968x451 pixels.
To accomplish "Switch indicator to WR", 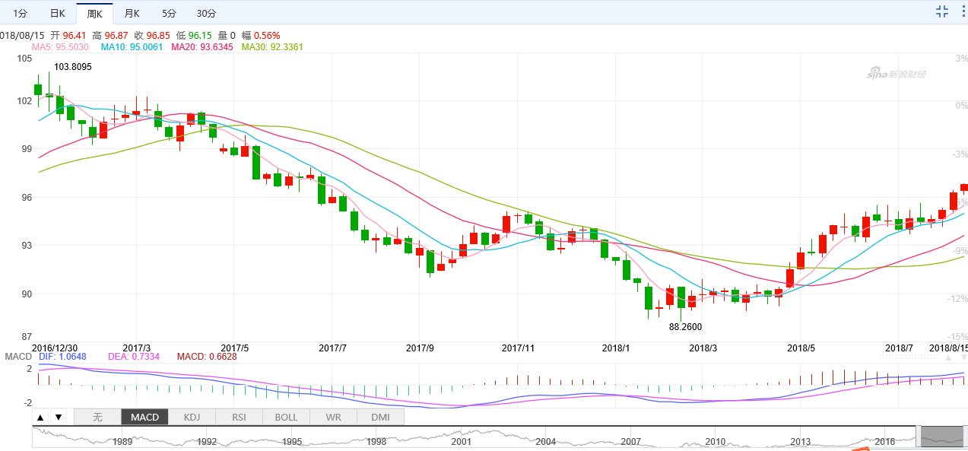I will pos(333,417).
